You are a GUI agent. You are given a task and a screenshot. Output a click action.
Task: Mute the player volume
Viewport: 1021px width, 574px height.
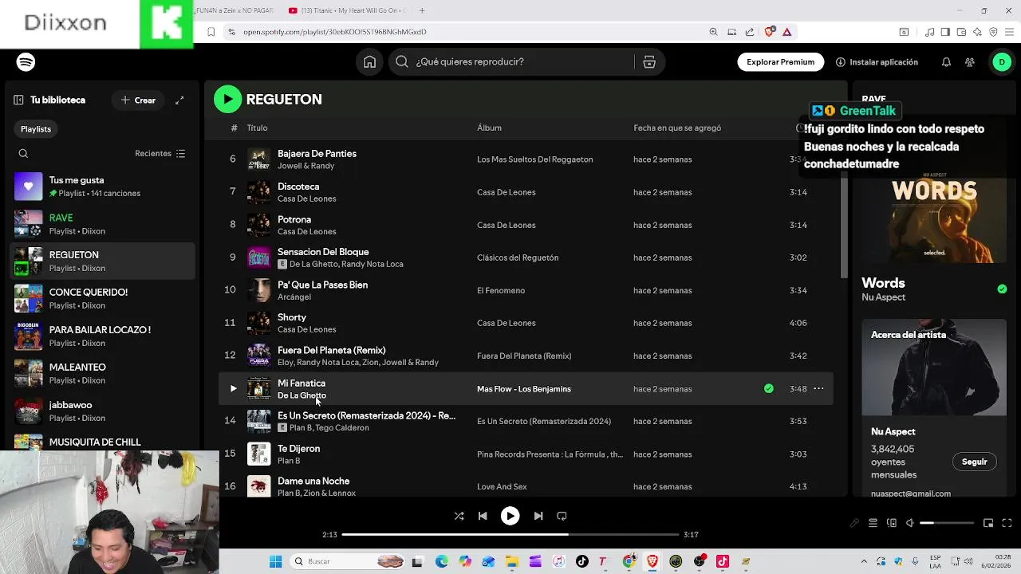[909, 523]
